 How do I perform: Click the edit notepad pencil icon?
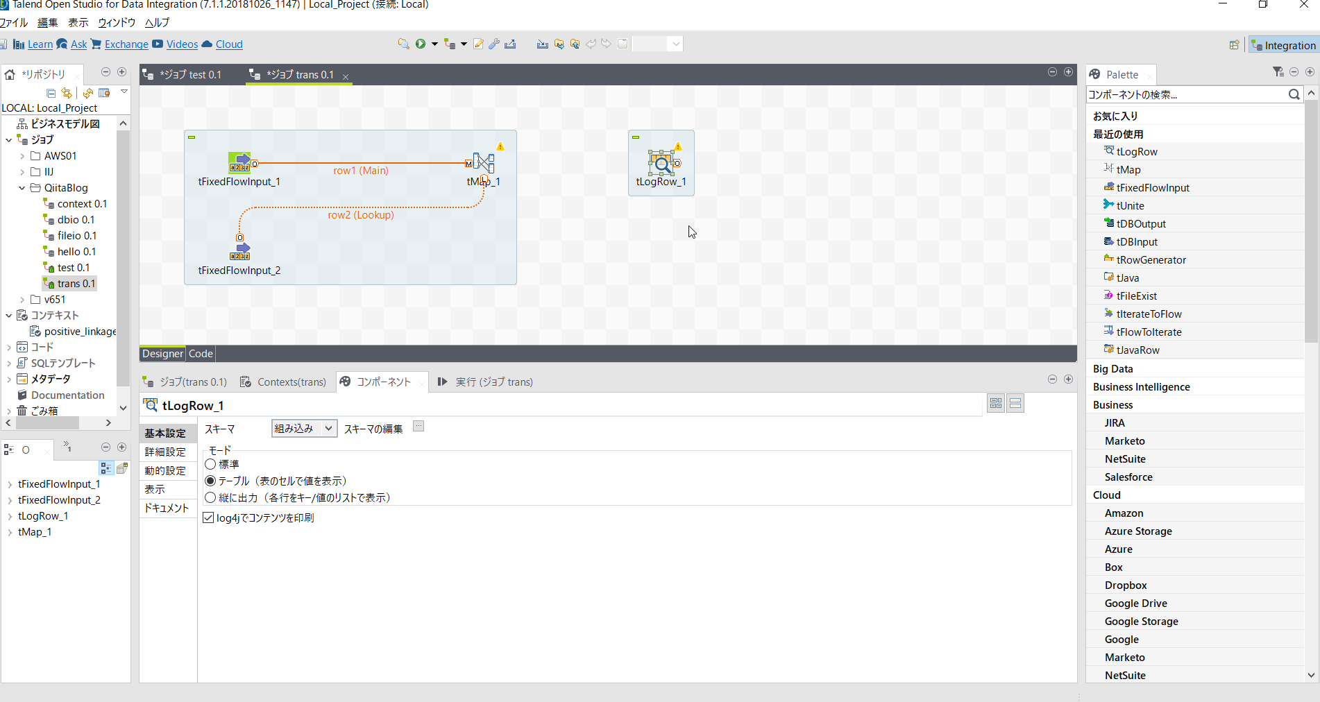[478, 44]
